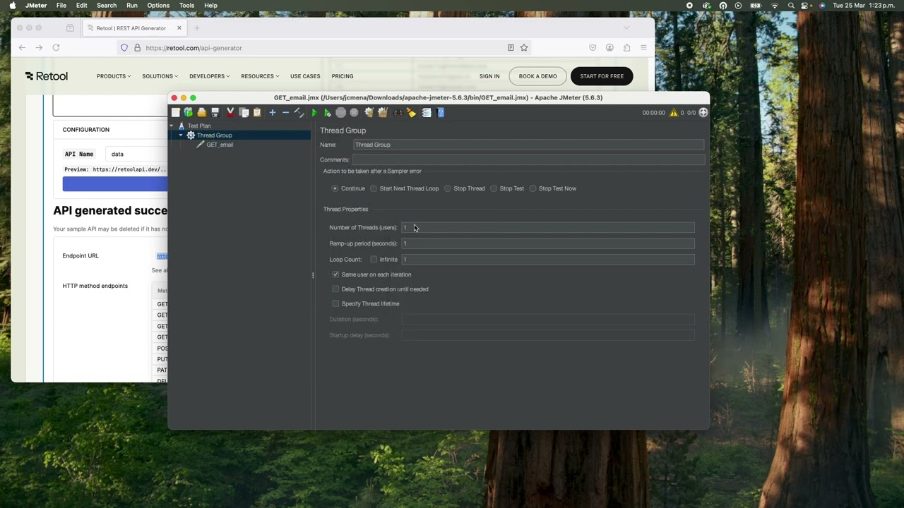Open the Tools menu in the menu bar
The width and height of the screenshot is (904, 508).
tap(186, 6)
